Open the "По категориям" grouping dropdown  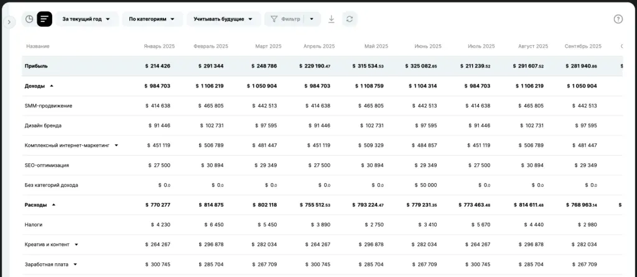152,19
